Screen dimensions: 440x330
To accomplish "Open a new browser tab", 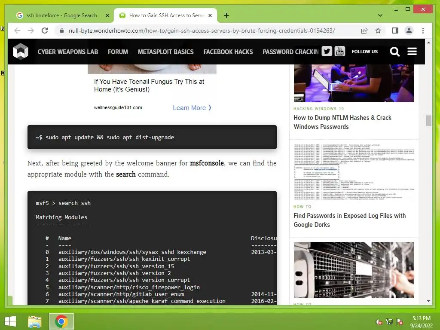I will pyautogui.click(x=226, y=15).
